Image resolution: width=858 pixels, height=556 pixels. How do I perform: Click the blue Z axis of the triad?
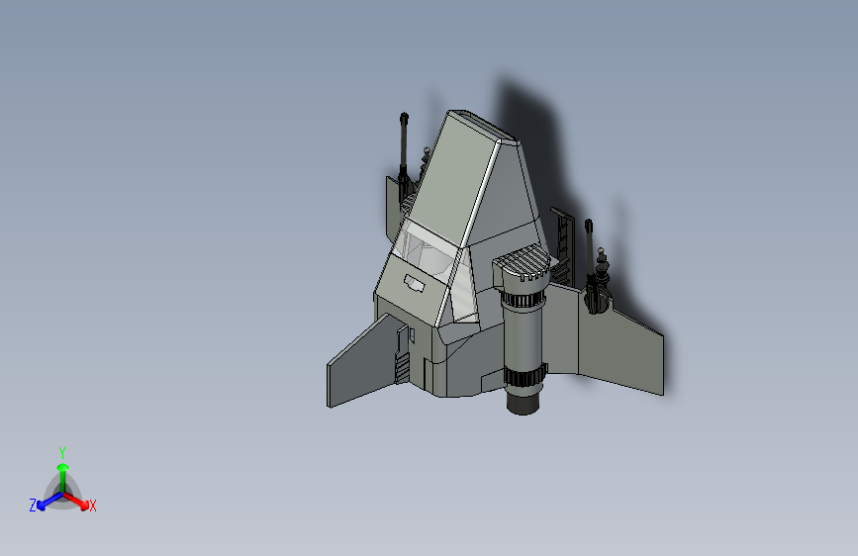[x=49, y=501]
